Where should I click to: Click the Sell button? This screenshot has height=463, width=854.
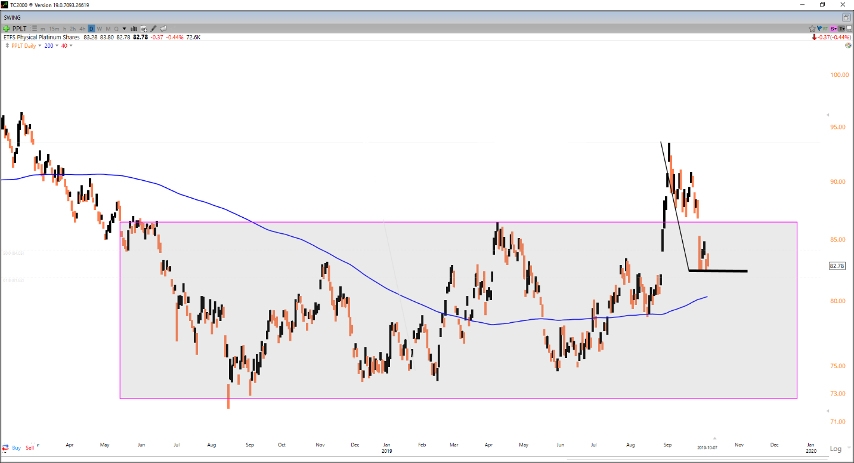pyautogui.click(x=30, y=447)
